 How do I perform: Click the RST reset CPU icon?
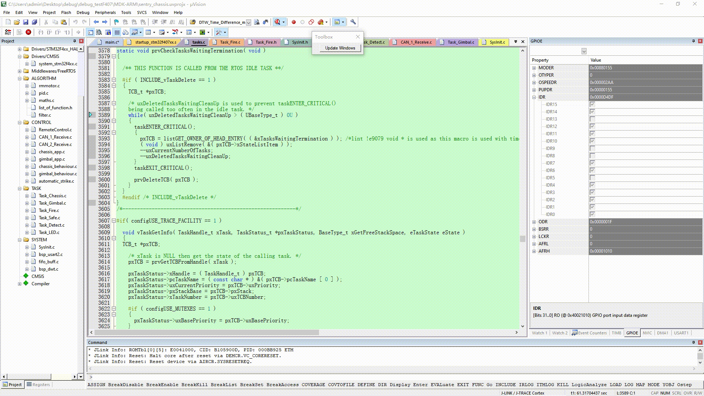[8, 32]
